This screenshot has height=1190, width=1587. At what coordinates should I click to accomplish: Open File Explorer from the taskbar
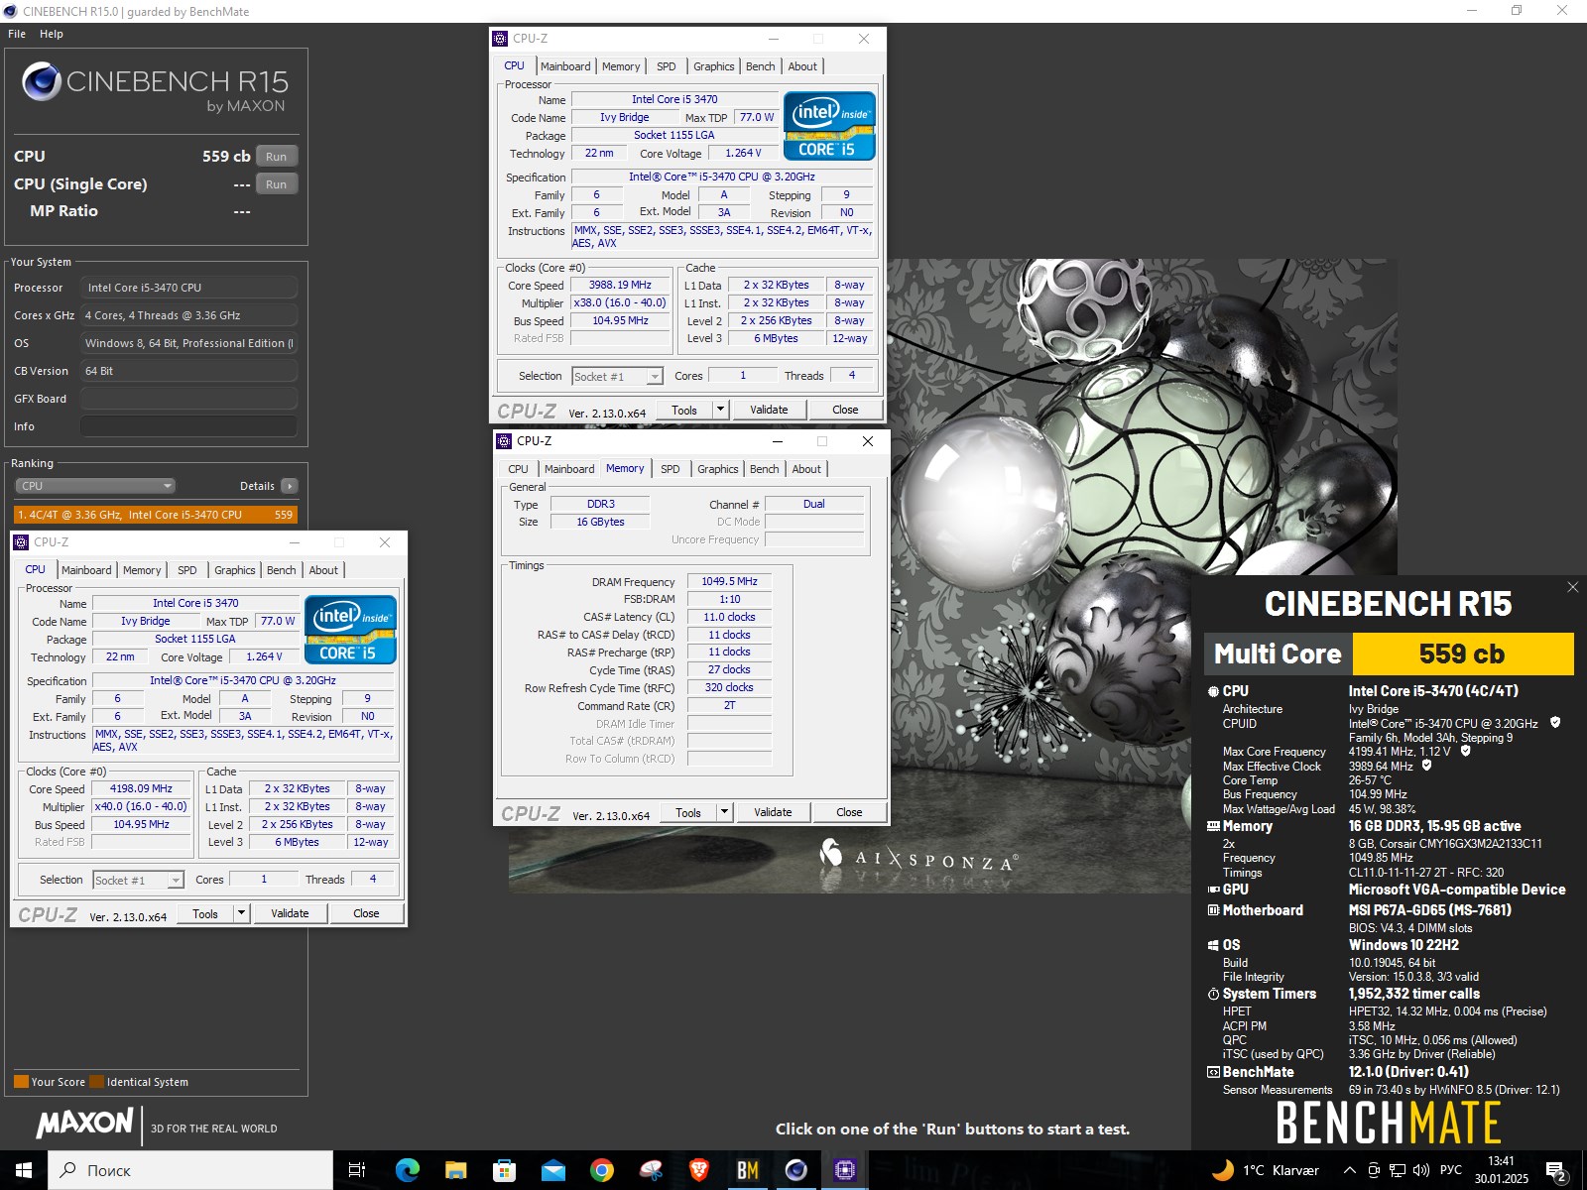pos(455,1170)
